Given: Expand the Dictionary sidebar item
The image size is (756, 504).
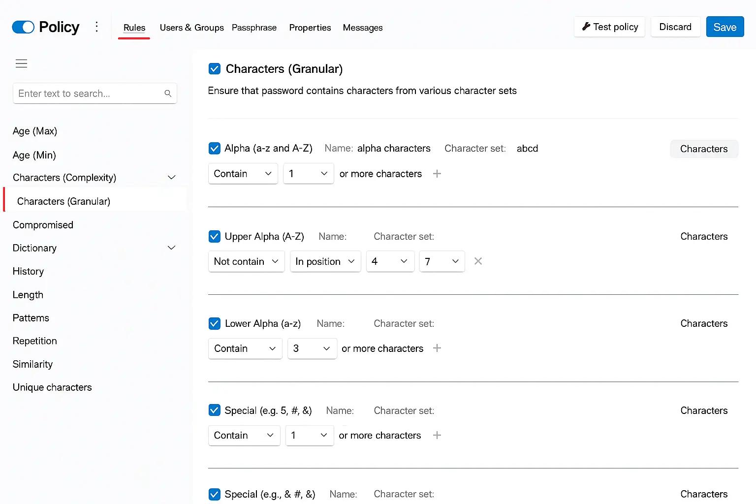Looking at the screenshot, I should point(172,248).
